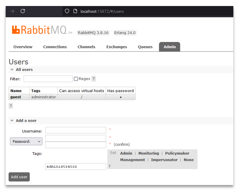Open the Queues tab

pyautogui.click(x=145, y=47)
